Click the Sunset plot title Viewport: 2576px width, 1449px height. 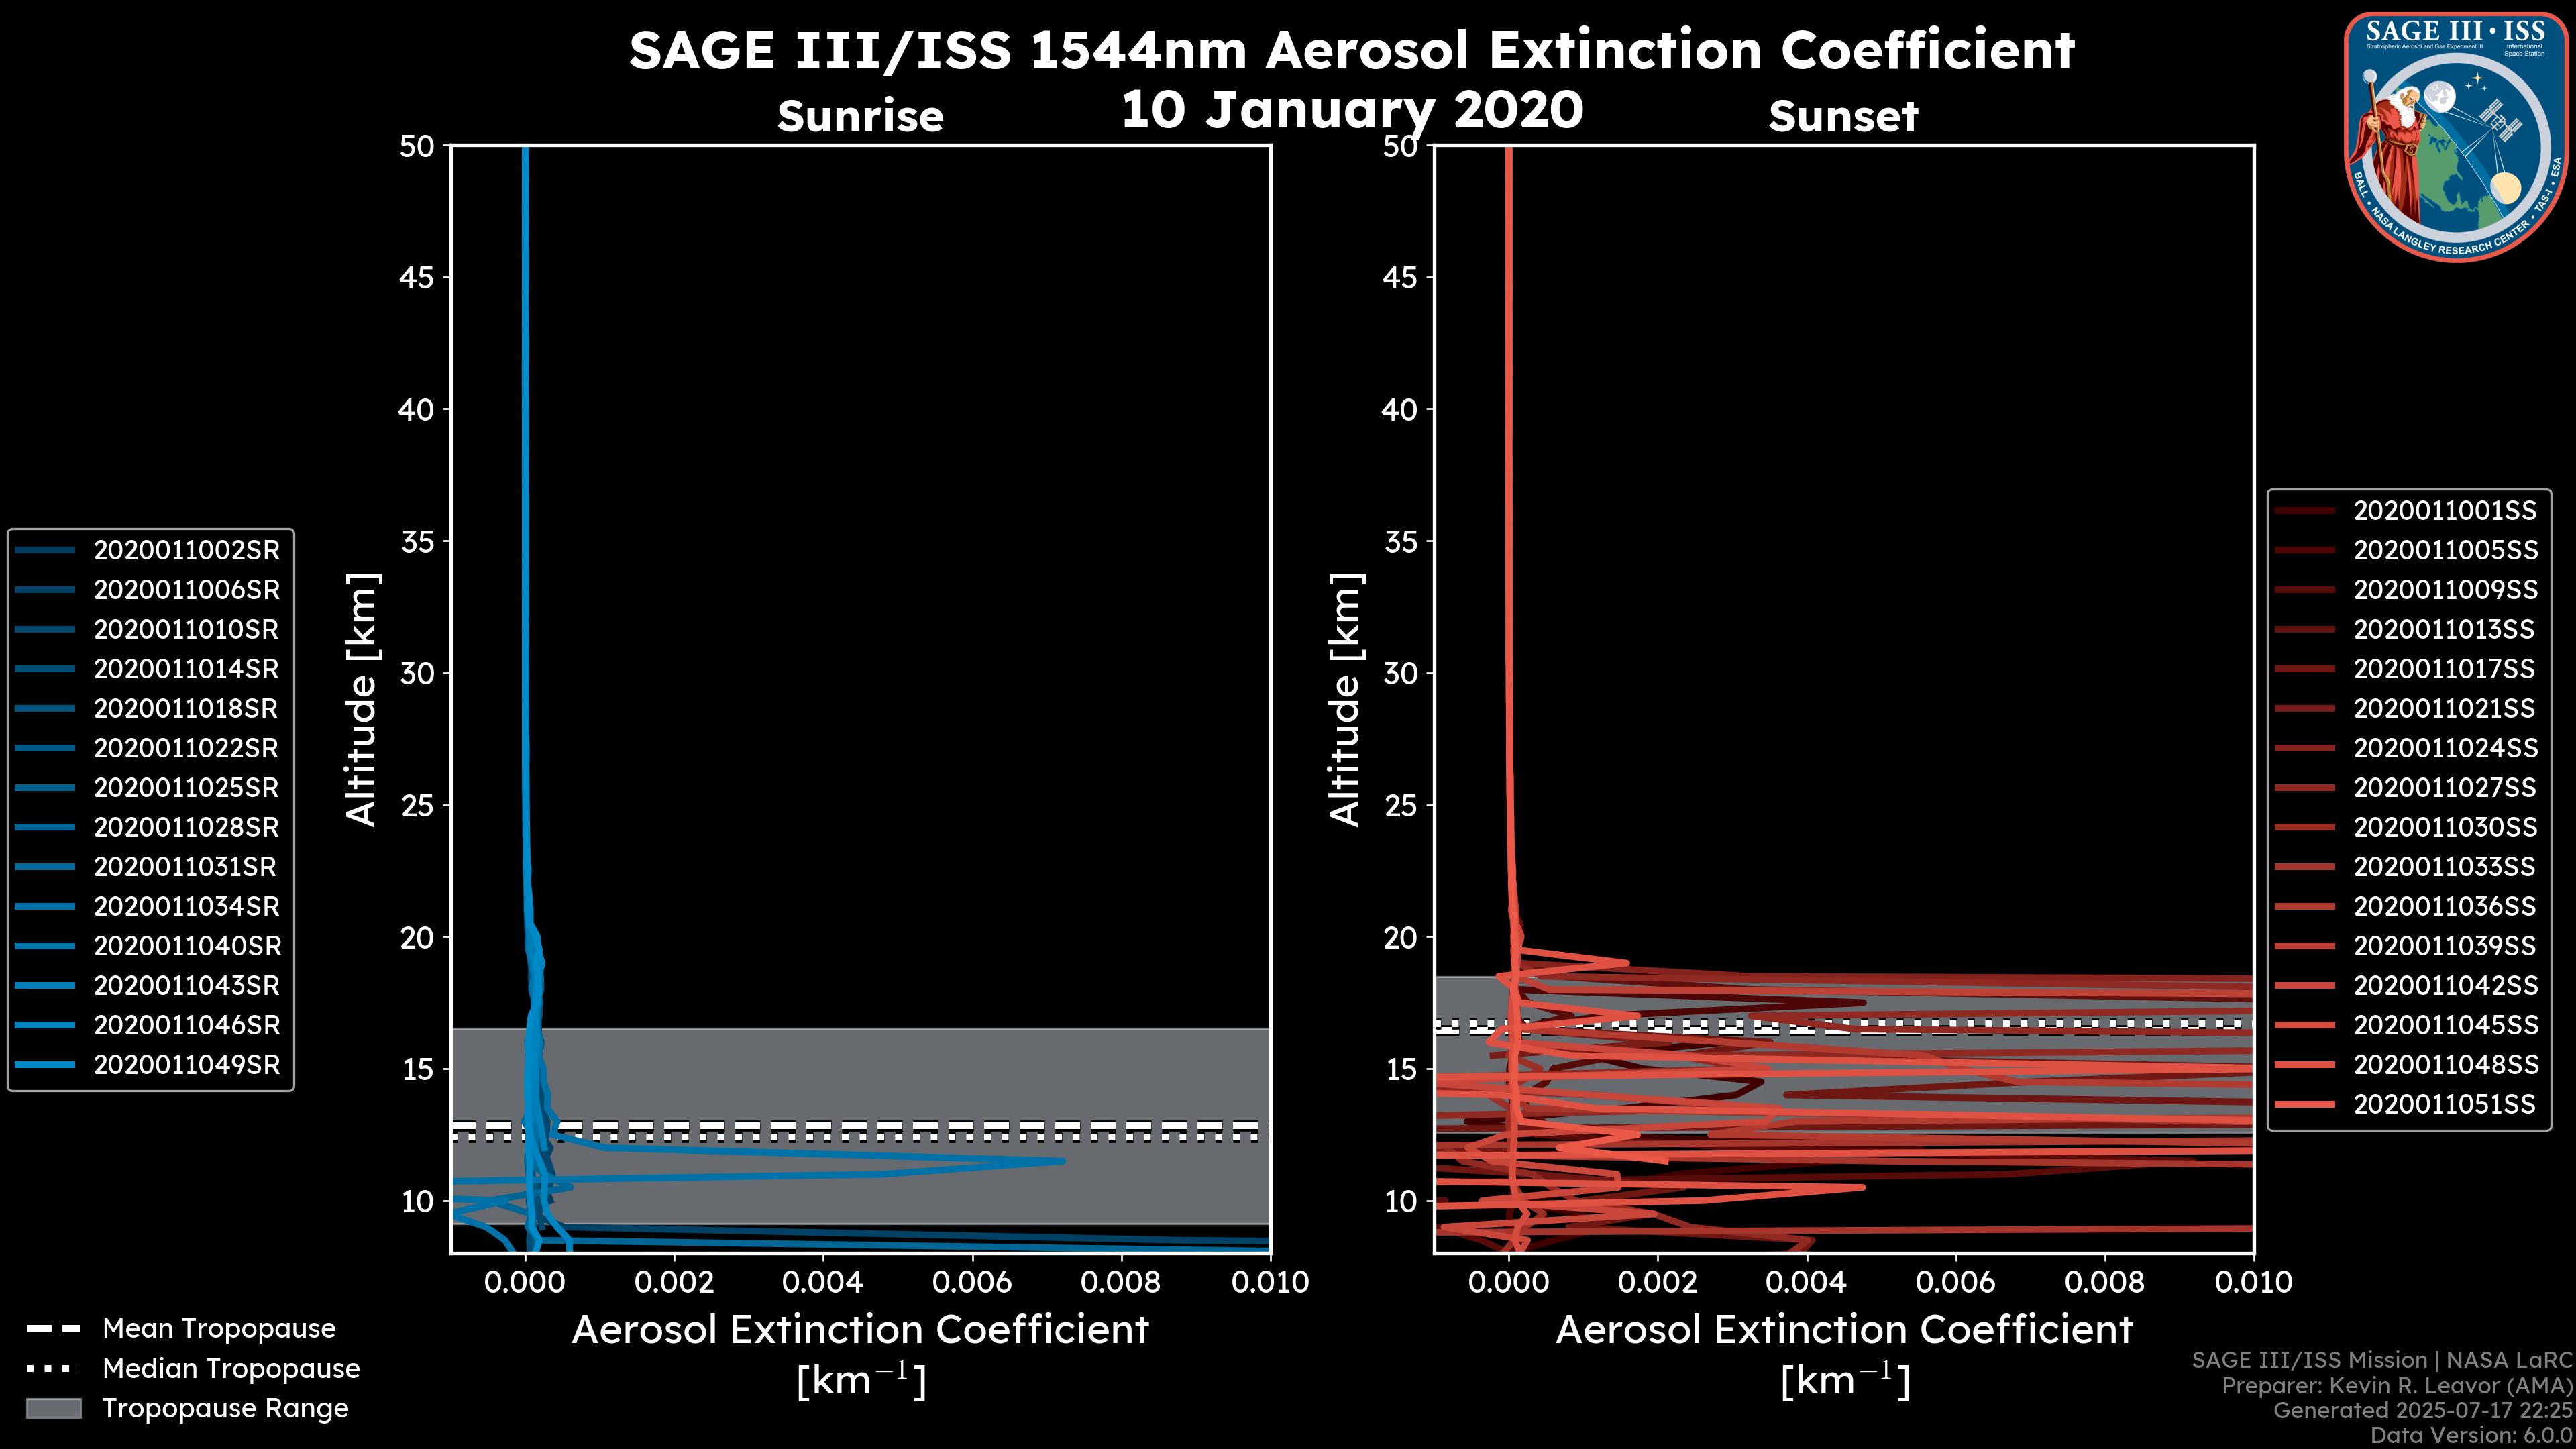pyautogui.click(x=1843, y=117)
